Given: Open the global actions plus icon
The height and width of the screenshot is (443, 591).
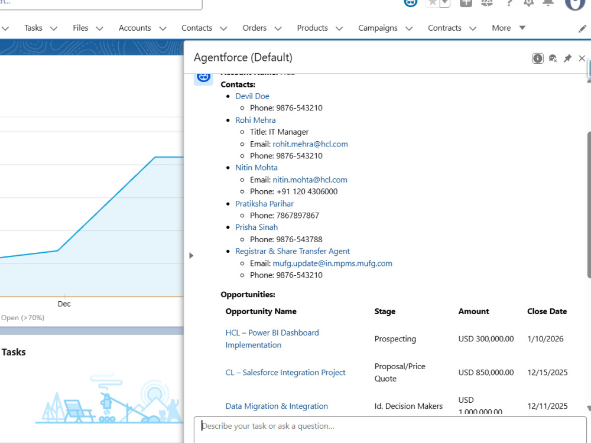Looking at the screenshot, I should [x=466, y=3].
